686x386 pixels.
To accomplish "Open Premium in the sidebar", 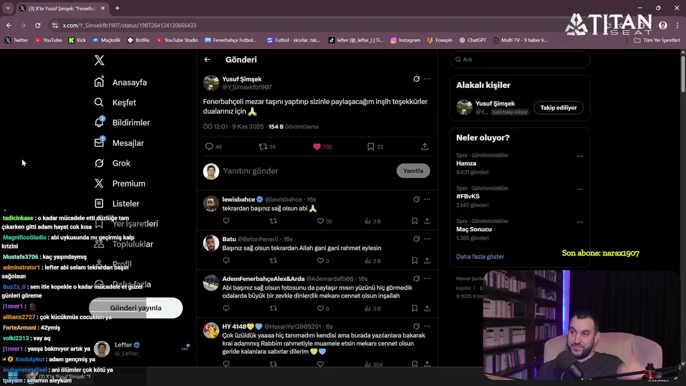I will tap(120, 183).
